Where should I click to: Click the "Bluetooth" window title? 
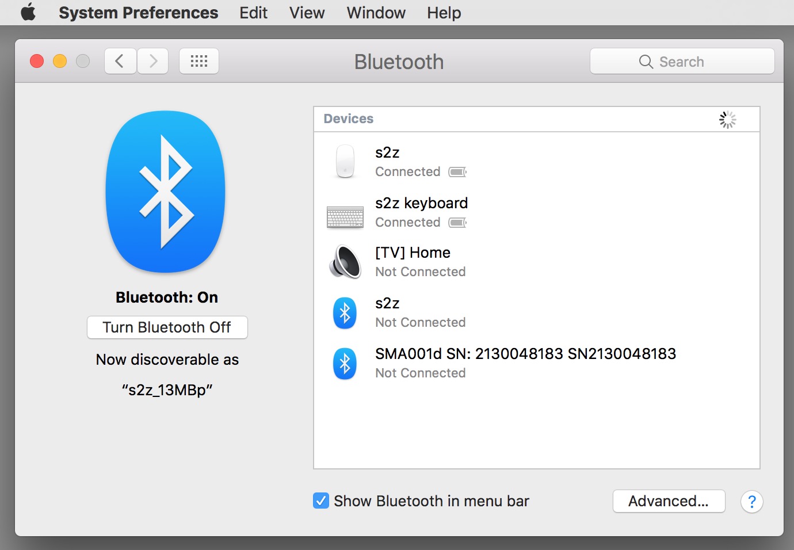click(399, 62)
